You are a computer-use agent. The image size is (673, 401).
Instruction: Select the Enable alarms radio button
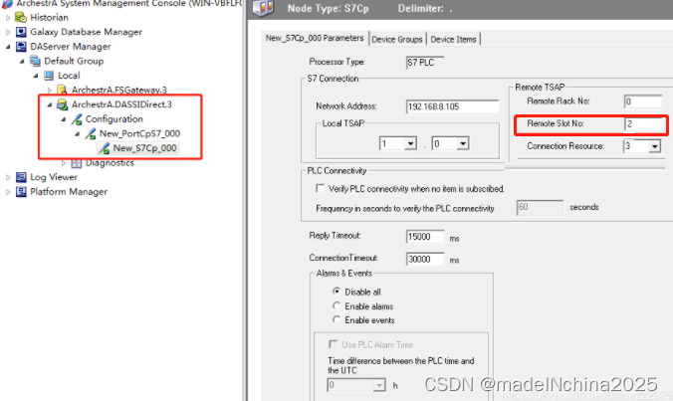[x=336, y=305]
